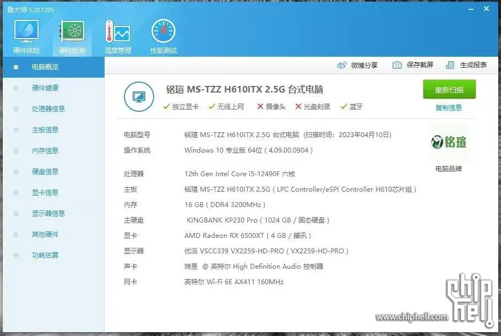
Task: Click the 摄像头 red cross mark
Action: [x=260, y=106]
